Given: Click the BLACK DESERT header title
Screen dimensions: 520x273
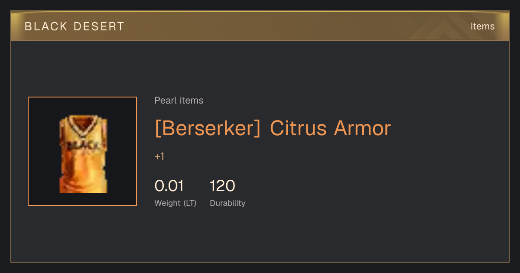Looking at the screenshot, I should coord(75,26).
